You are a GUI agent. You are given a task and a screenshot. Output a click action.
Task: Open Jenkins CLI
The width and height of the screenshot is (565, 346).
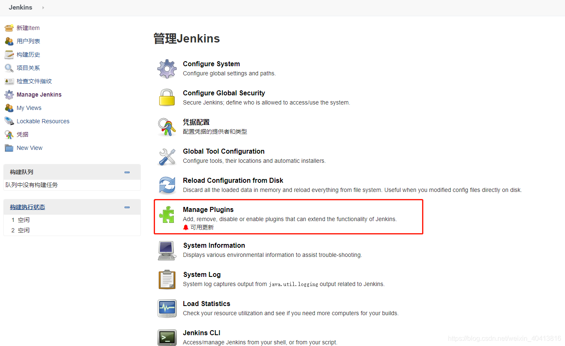click(x=202, y=333)
